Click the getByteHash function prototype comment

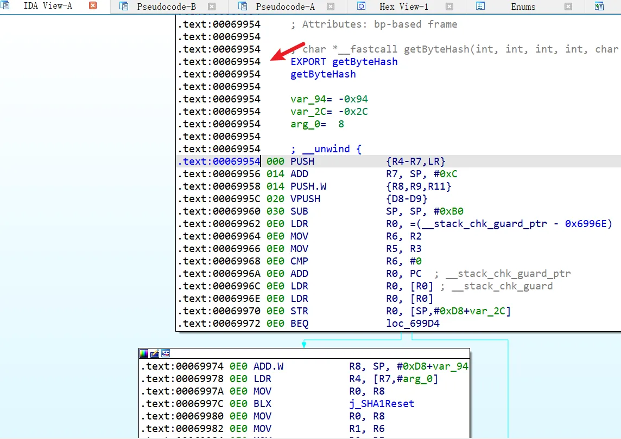click(455, 49)
